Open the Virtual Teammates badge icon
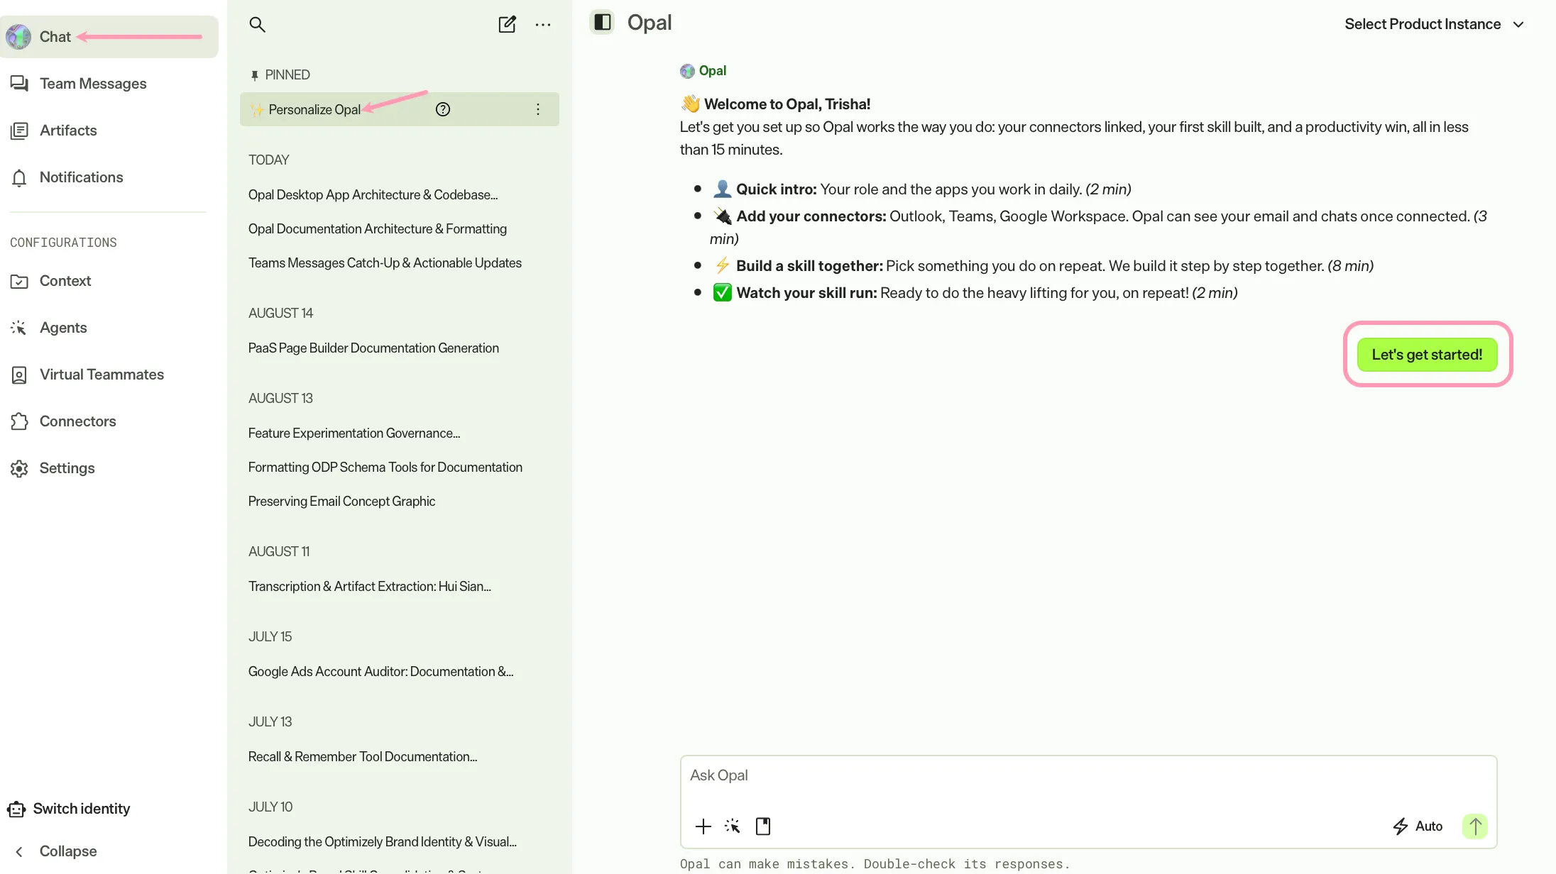1556x874 pixels. pyautogui.click(x=19, y=375)
